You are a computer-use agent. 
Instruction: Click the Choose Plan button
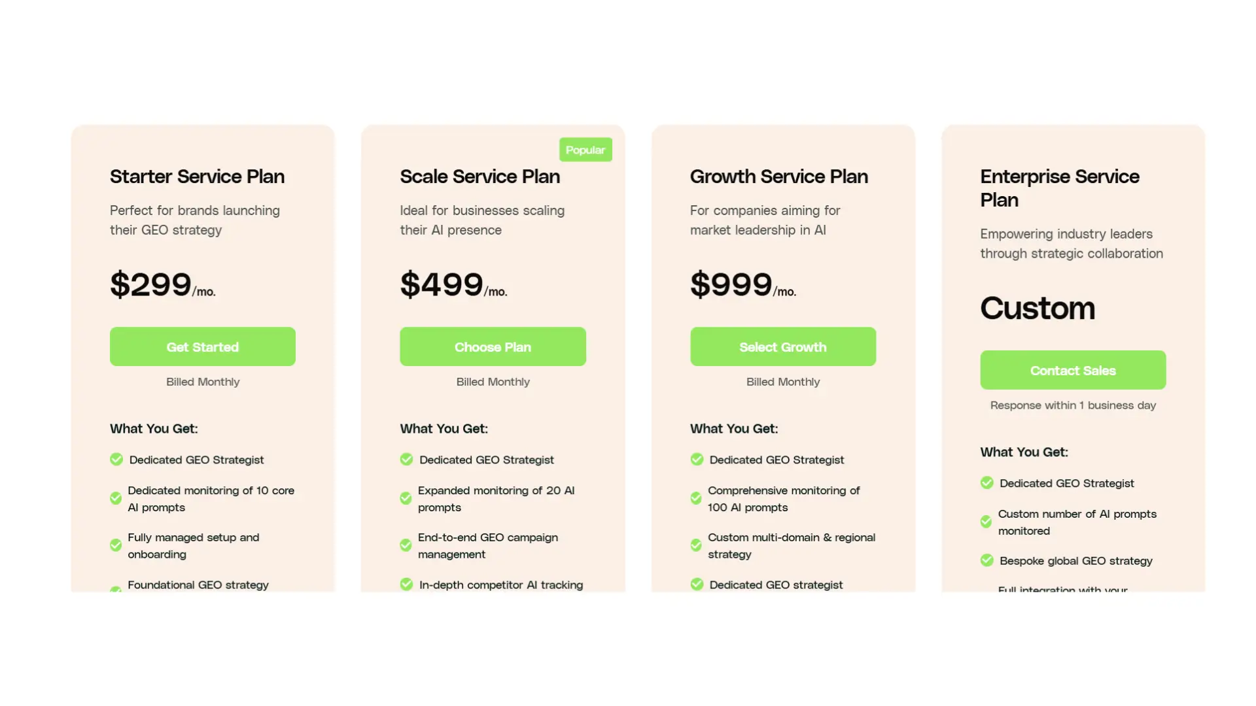[493, 346]
